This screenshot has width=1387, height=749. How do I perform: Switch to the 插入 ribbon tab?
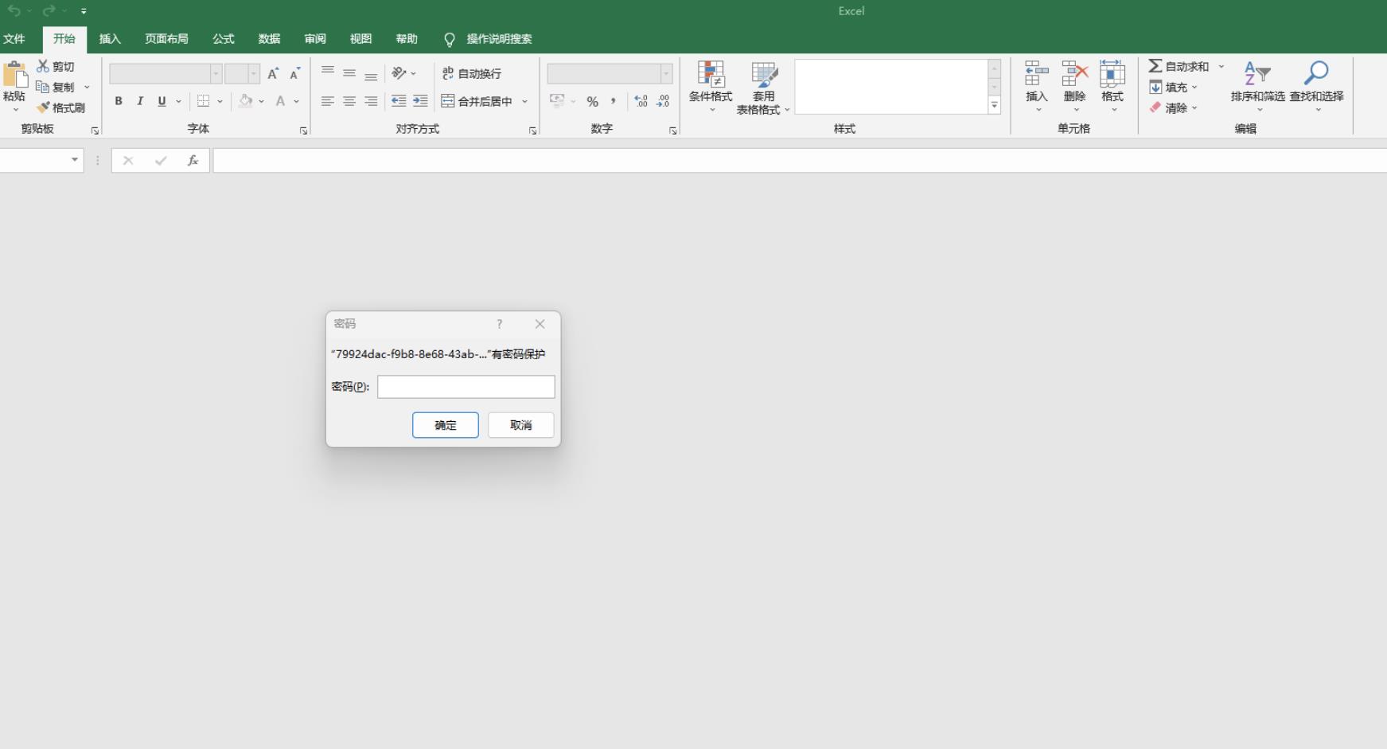pos(110,38)
